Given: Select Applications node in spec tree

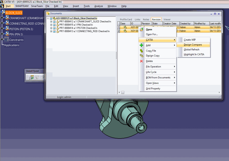Looking at the screenshot, I should (x=12, y=45).
